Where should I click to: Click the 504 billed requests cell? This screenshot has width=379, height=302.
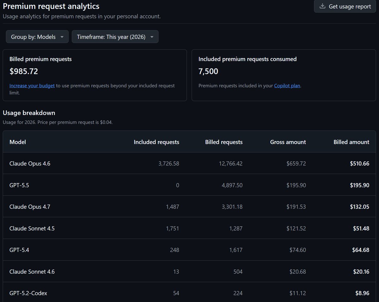(238, 271)
